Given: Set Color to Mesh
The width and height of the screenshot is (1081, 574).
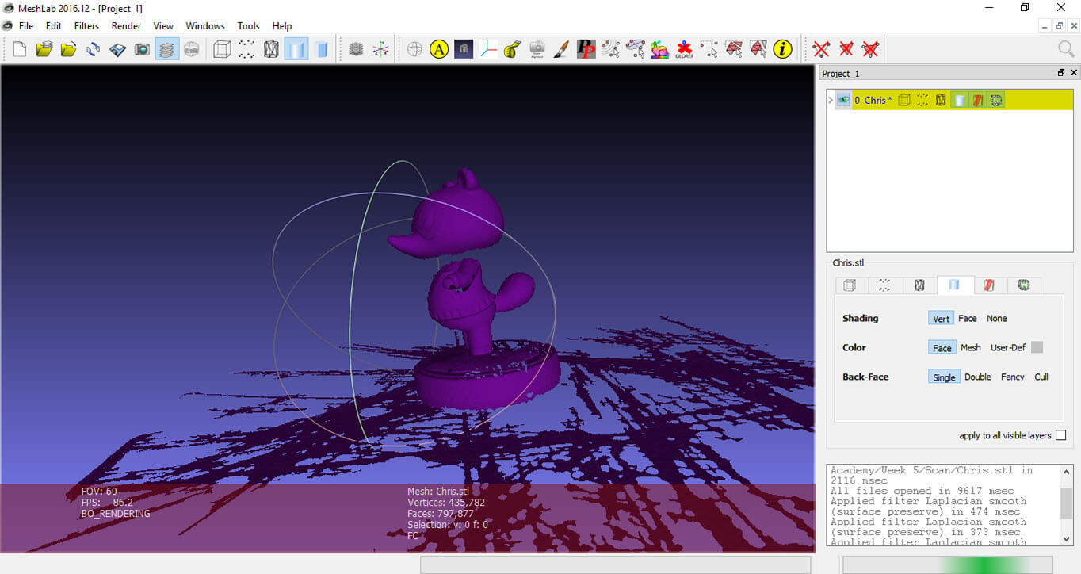Looking at the screenshot, I should (971, 348).
